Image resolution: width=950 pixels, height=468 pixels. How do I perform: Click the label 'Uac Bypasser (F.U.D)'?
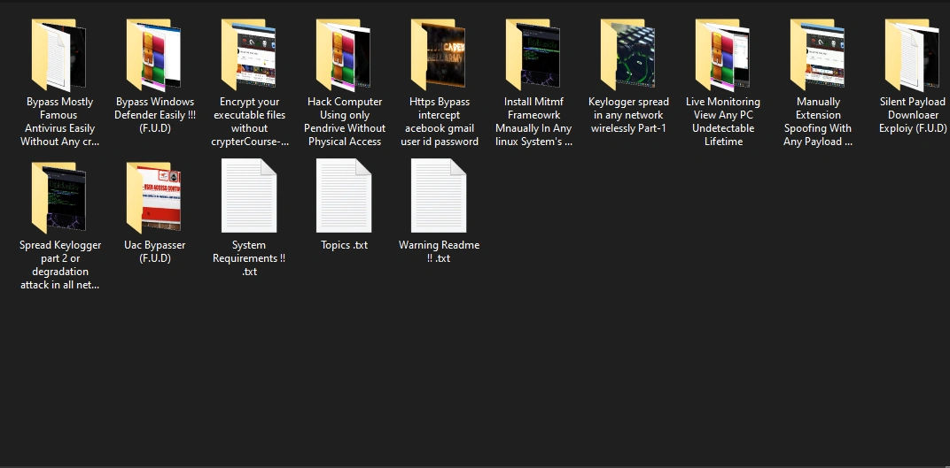pos(154,251)
